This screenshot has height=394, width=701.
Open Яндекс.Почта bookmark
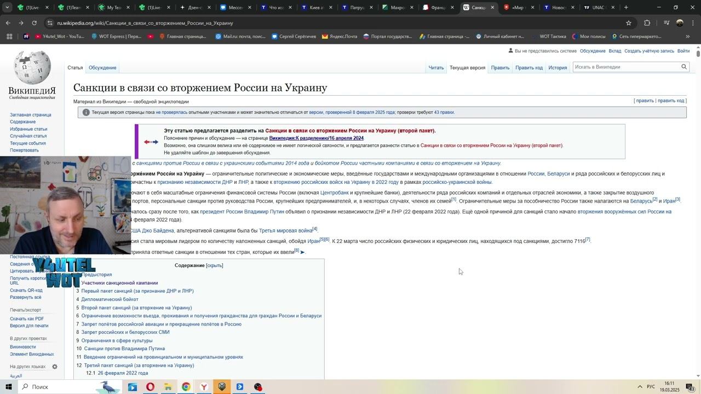[x=339, y=37]
